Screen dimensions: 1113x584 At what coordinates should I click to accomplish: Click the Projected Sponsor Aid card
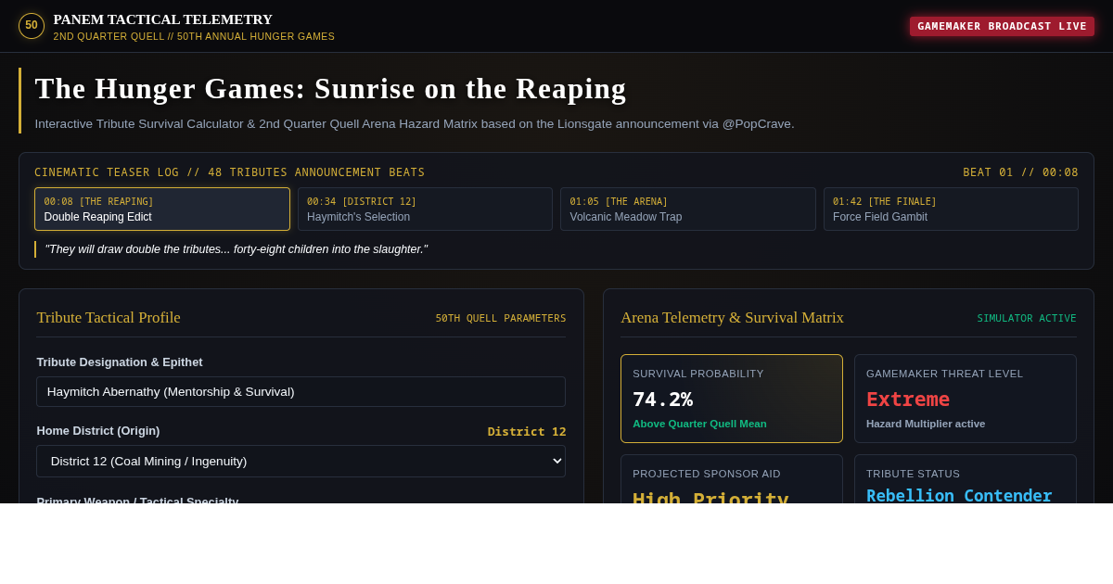click(x=732, y=479)
